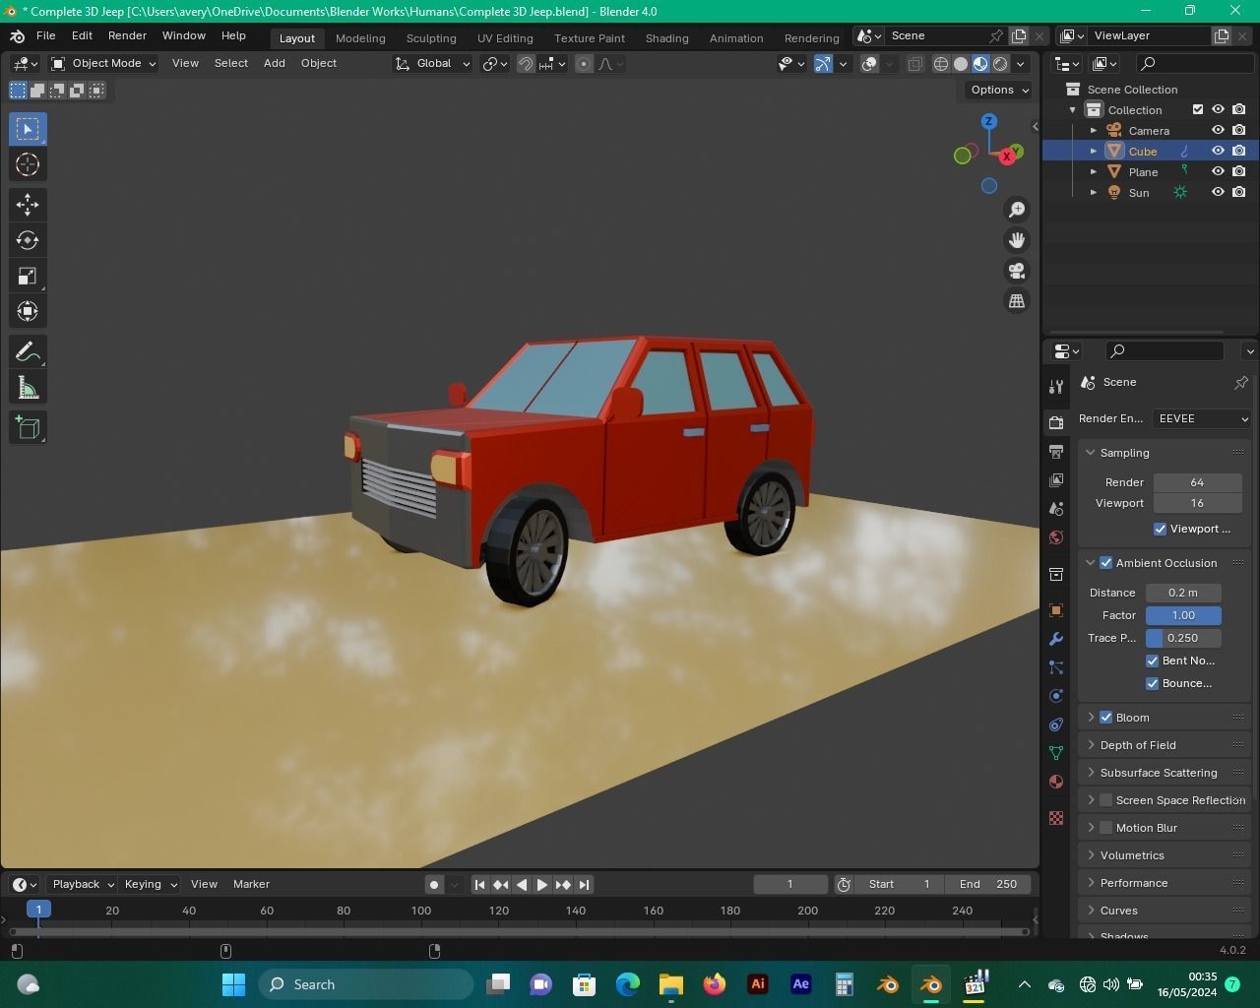Open the Render menu
Screen dimensions: 1260x1008
click(127, 35)
